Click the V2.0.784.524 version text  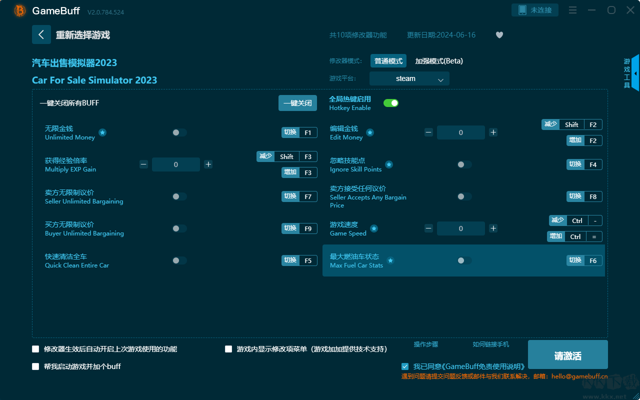[105, 12]
